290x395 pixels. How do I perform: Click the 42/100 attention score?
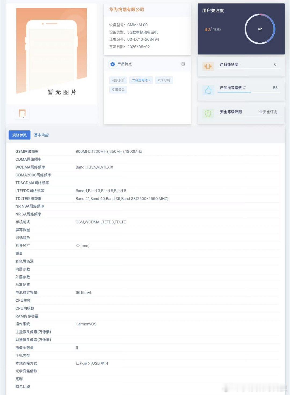click(213, 29)
